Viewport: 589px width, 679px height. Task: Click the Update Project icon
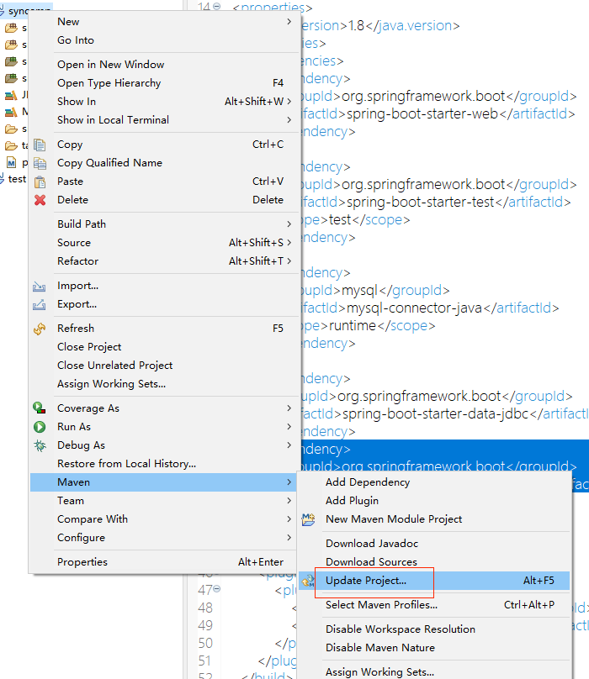(308, 581)
